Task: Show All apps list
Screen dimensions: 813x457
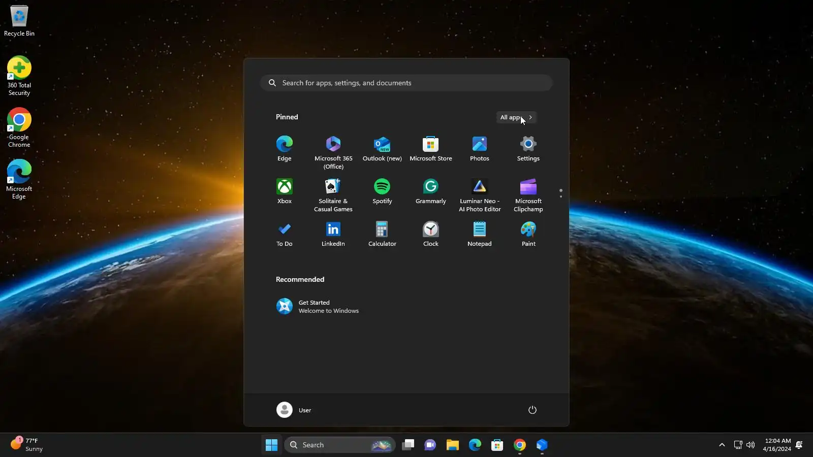Action: pyautogui.click(x=516, y=117)
